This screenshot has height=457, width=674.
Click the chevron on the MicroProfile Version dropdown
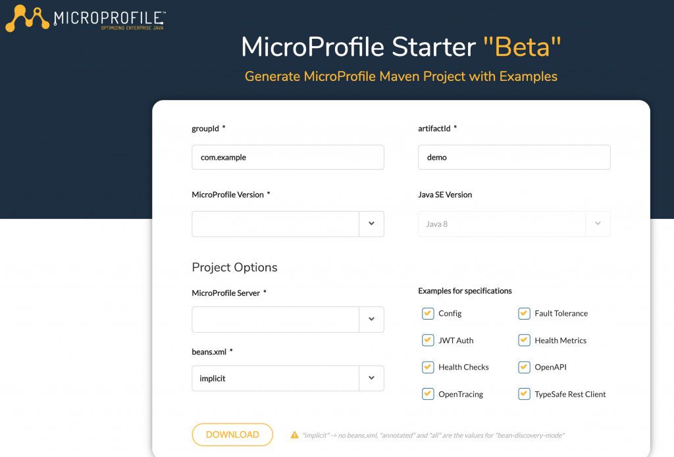click(x=373, y=224)
